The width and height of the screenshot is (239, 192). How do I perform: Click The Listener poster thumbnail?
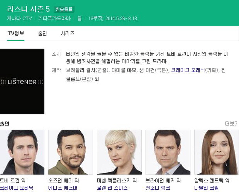click(x=22, y=81)
